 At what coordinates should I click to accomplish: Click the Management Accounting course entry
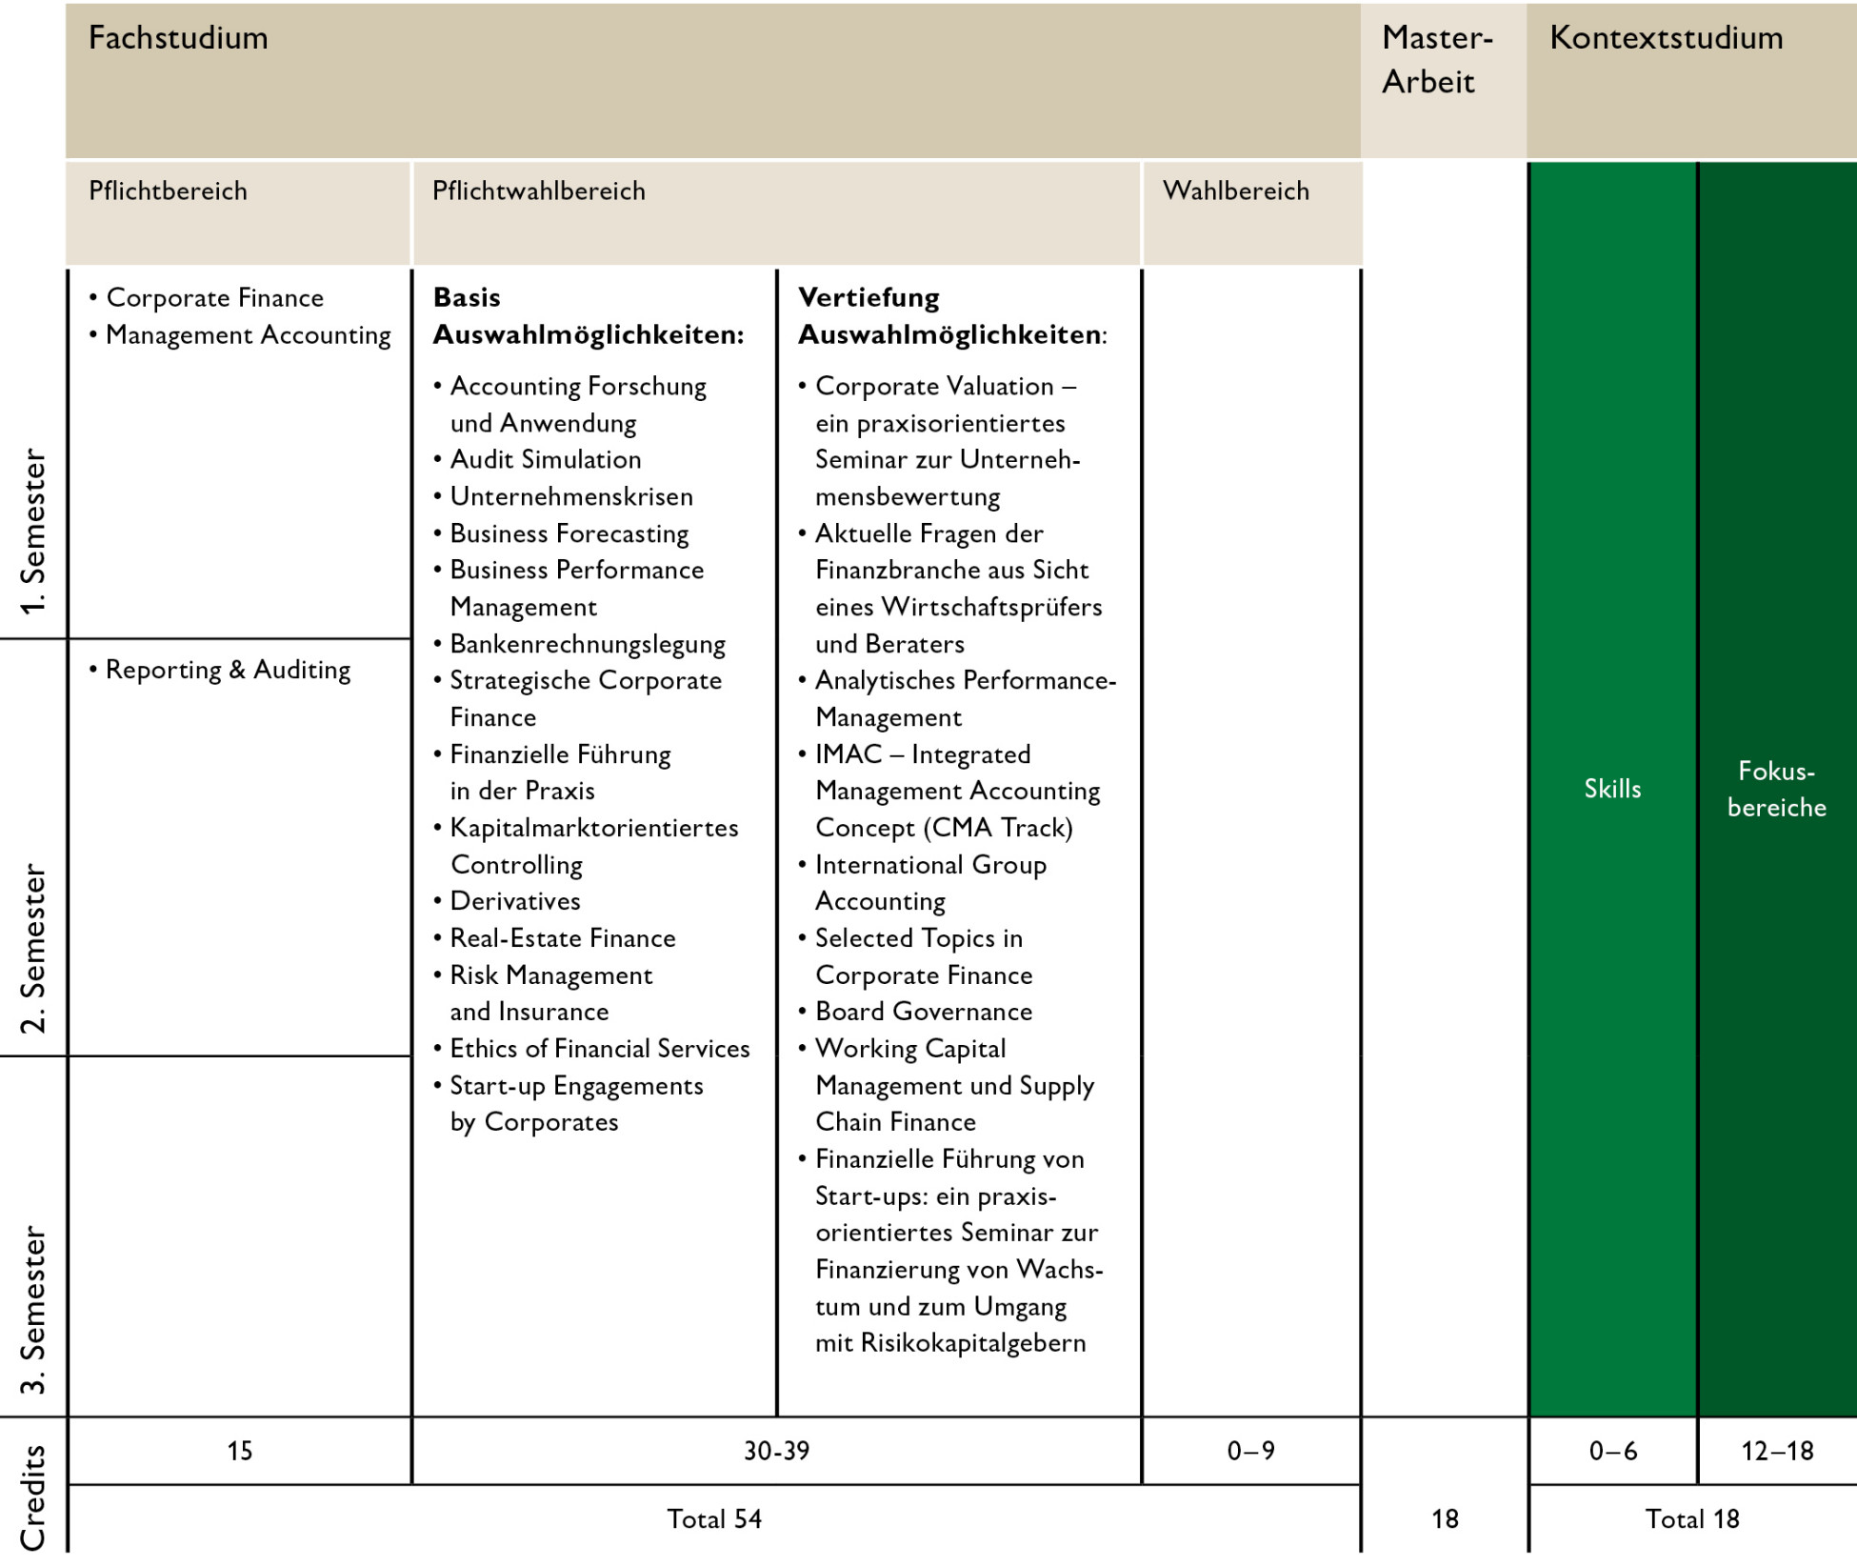tap(248, 335)
